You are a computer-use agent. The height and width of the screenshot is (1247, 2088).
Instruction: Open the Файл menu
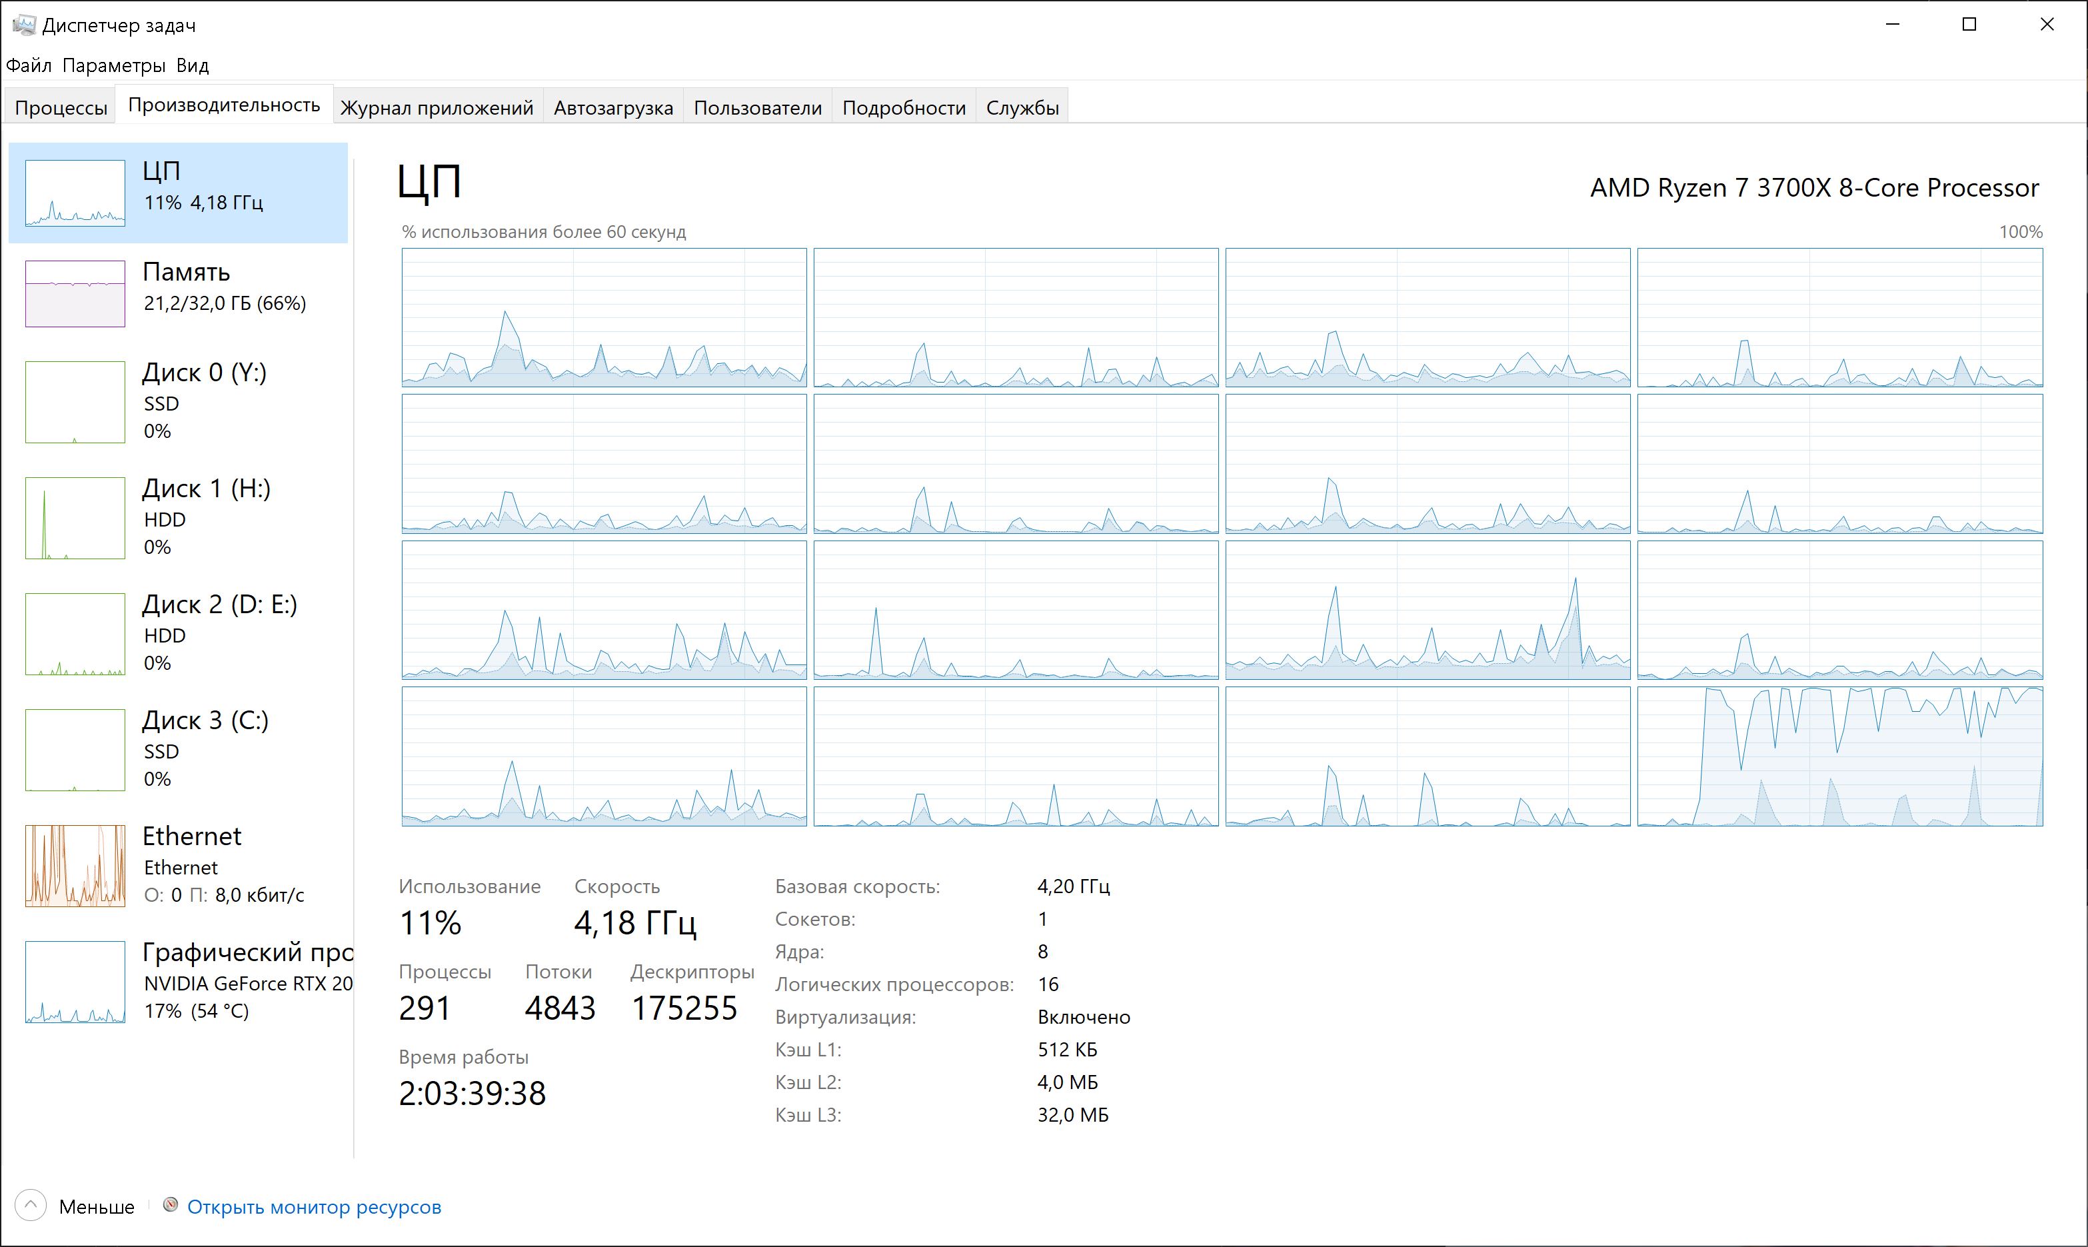click(x=29, y=65)
